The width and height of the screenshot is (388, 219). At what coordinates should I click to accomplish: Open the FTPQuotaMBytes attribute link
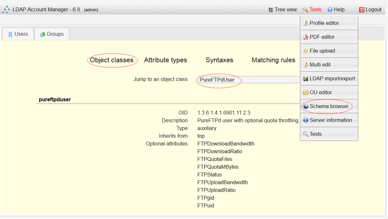218,167
